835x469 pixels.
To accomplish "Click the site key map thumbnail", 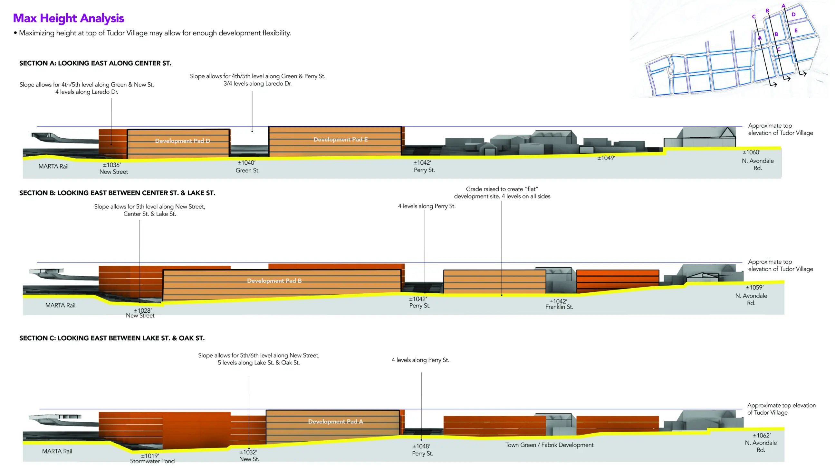I will tap(729, 52).
